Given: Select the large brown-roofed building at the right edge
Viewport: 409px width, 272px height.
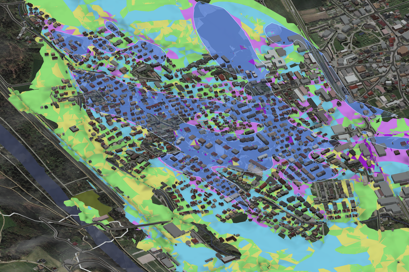Looking at the screenshot, I should tap(403, 50).
